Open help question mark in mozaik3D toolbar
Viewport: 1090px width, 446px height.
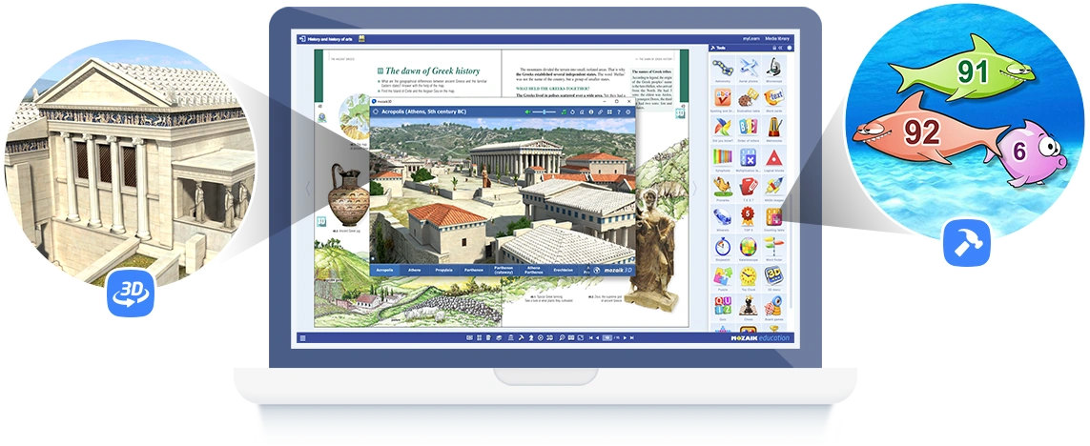[619, 111]
